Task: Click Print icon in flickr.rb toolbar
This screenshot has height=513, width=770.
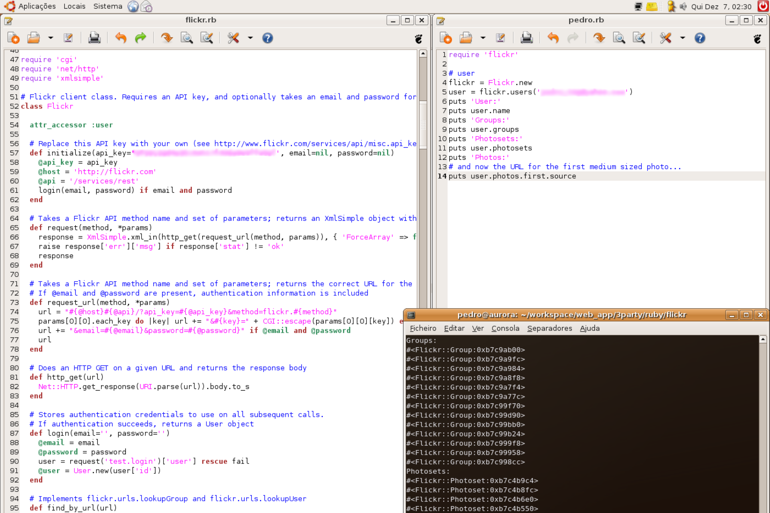Action: (94, 38)
